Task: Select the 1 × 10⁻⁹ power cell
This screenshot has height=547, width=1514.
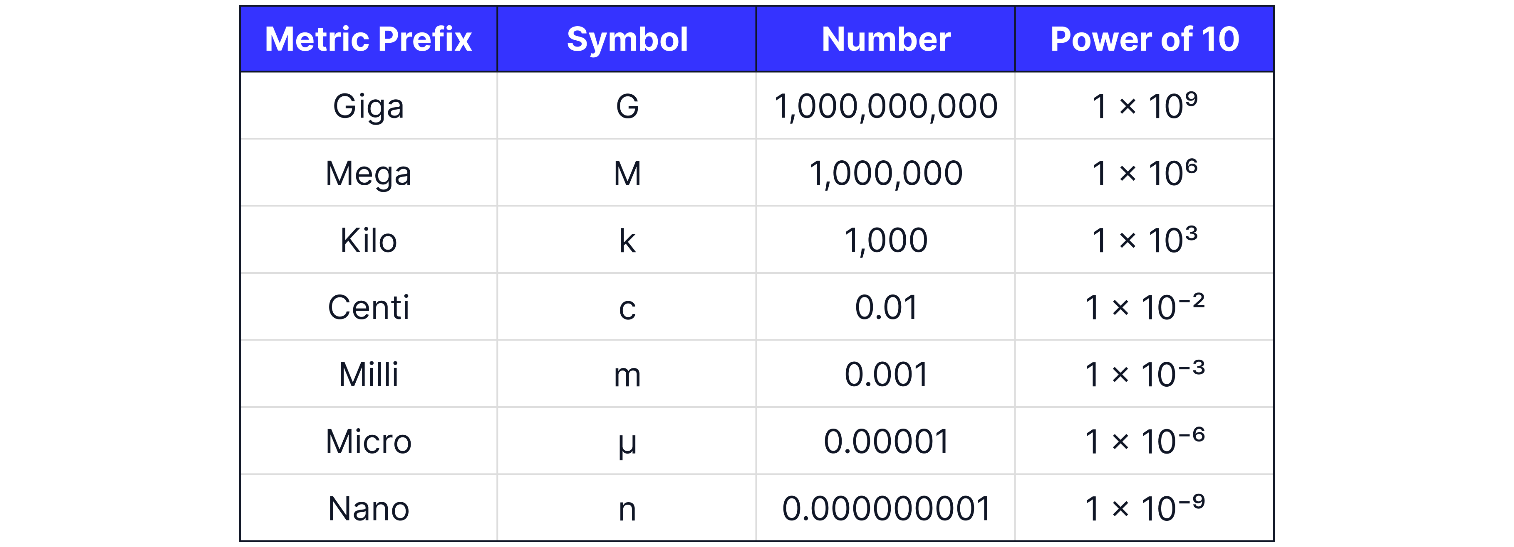Action: click(1144, 508)
